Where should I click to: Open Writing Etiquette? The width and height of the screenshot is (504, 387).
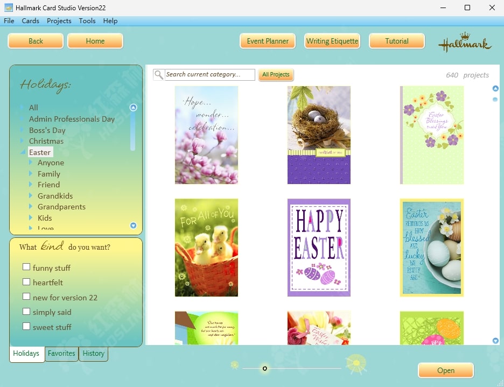[332, 41]
